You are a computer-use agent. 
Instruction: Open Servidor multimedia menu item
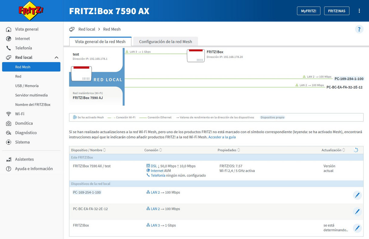tap(31, 95)
